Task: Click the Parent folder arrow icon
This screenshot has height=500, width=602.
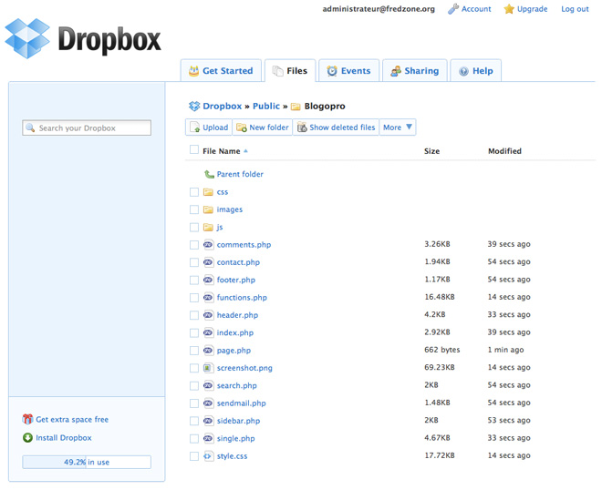Action: (209, 174)
